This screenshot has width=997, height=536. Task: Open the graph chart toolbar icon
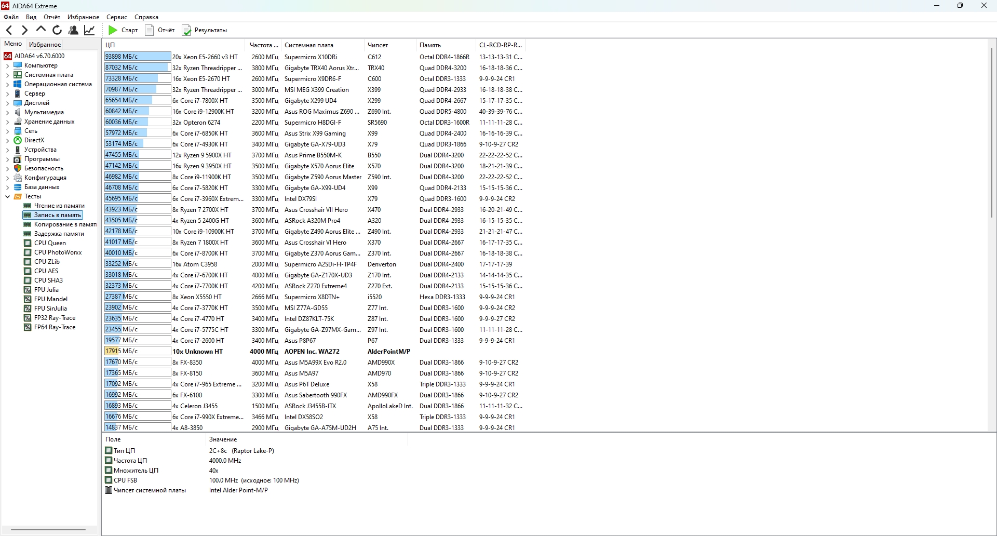(x=89, y=30)
